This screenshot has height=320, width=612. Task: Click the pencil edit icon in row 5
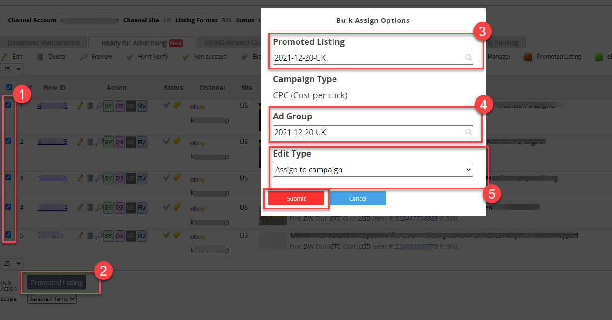[81, 235]
